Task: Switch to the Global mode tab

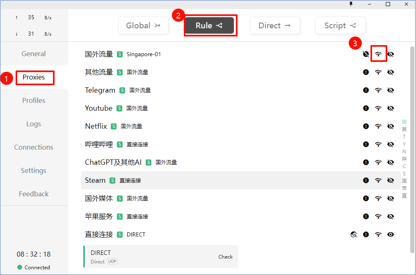Action: tap(143, 25)
